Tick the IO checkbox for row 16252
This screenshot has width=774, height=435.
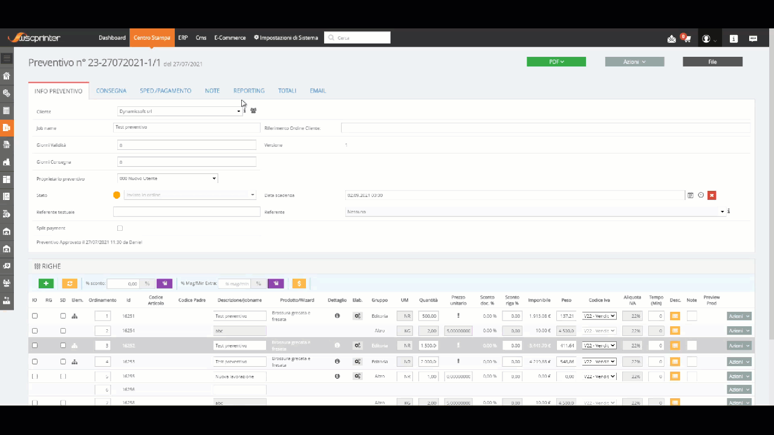click(34, 346)
